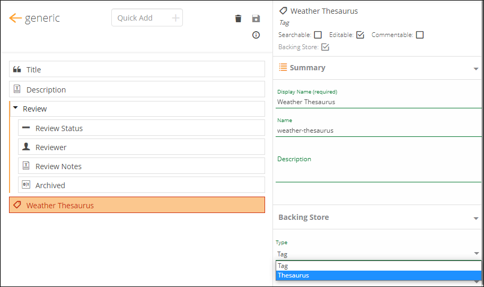Click the plus icon in Quick Add
Viewport: 484px width, 287px height.
175,18
